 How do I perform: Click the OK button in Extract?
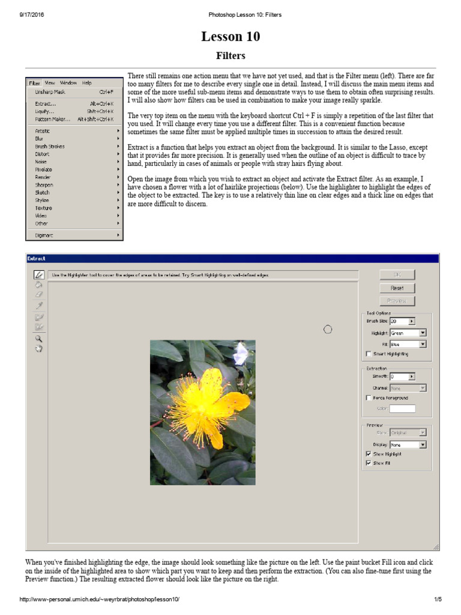point(397,274)
